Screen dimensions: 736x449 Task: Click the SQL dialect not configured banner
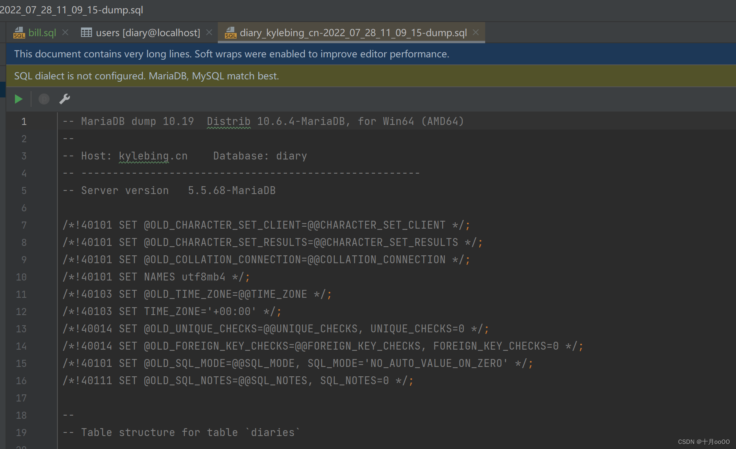click(x=371, y=76)
